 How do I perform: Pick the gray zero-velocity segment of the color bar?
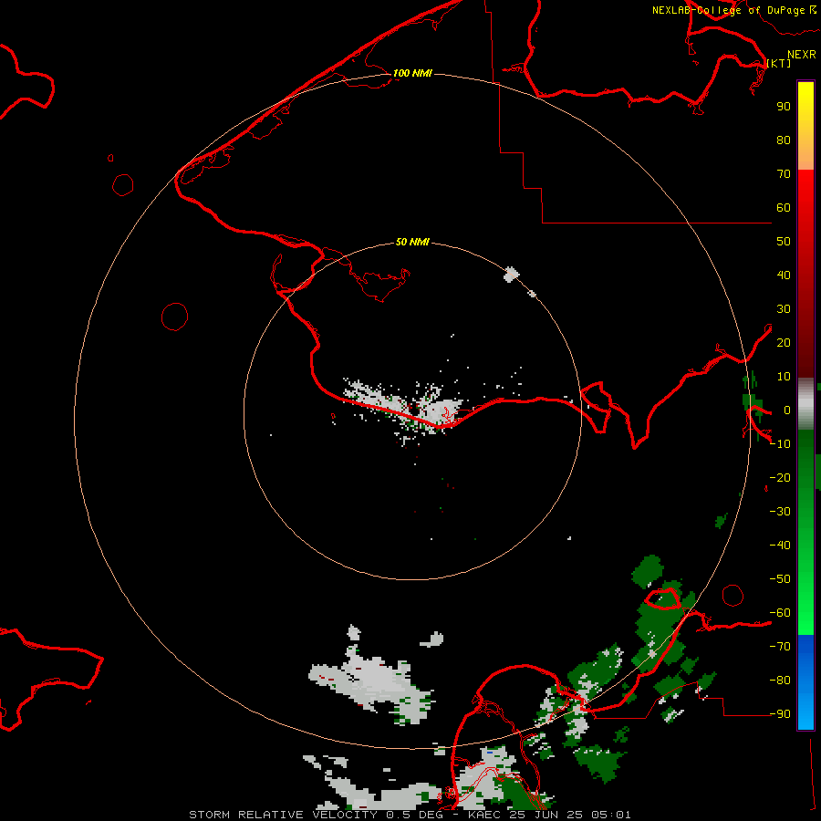point(805,404)
